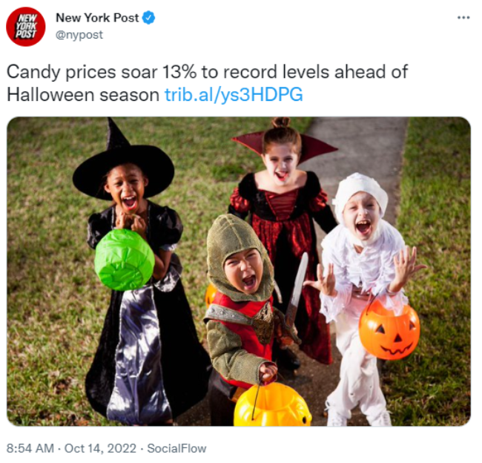Click the 8:54 AM timestamp

coord(30,448)
